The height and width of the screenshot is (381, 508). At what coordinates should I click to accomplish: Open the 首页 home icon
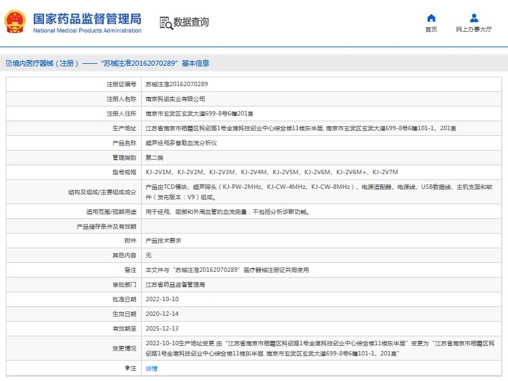pos(431,18)
